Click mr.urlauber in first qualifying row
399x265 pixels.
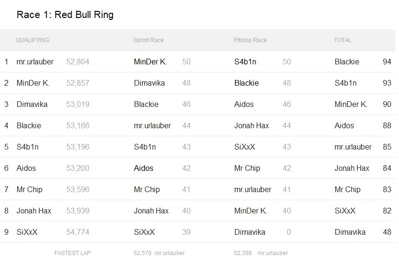[35, 62]
